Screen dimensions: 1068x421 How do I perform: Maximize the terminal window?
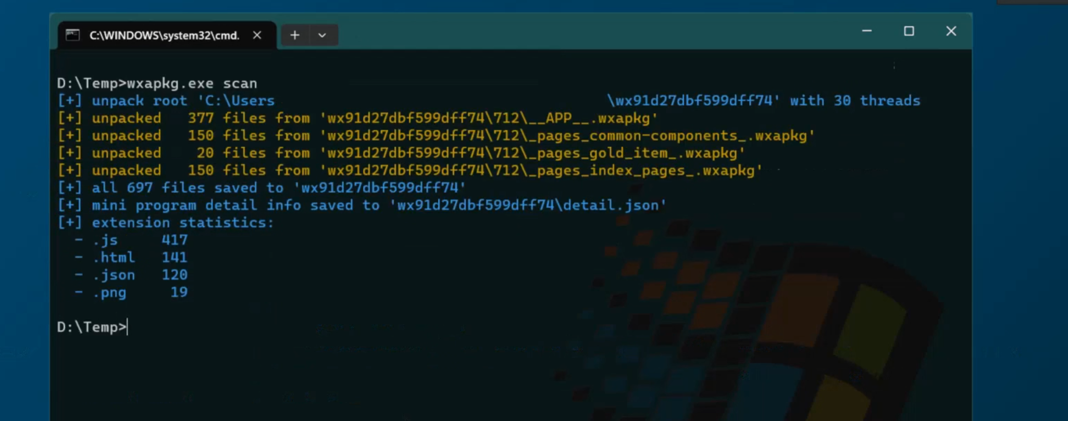[909, 31]
